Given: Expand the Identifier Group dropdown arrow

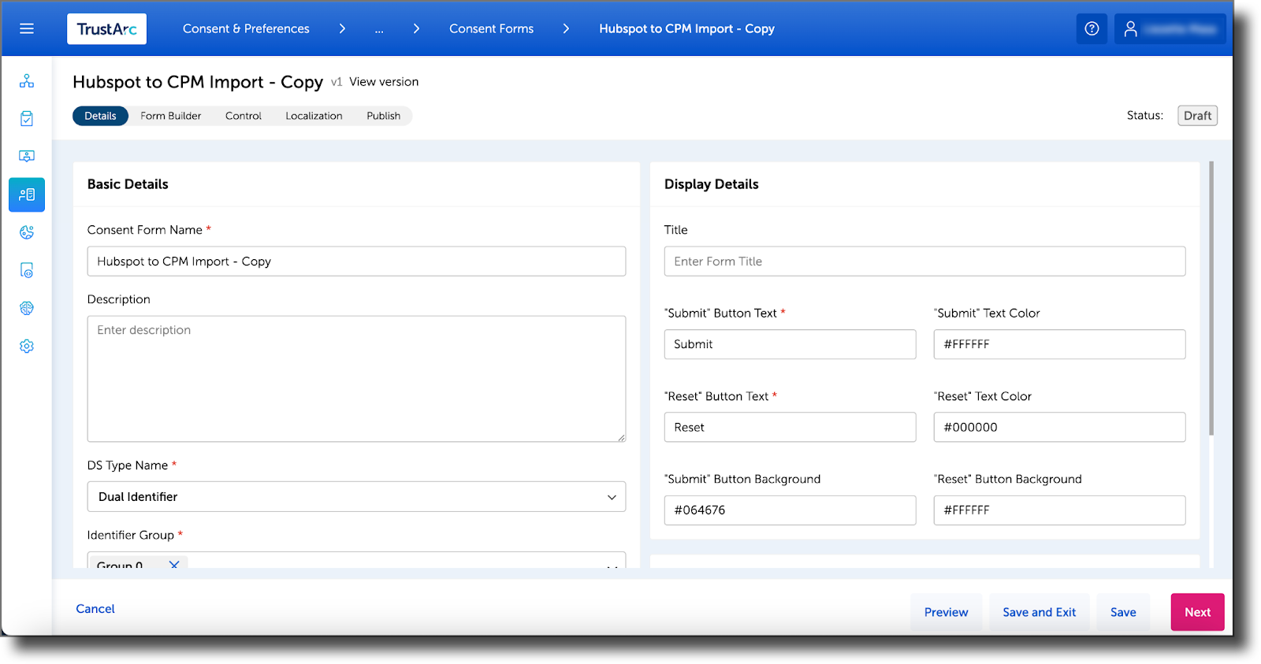Looking at the screenshot, I should click(x=612, y=566).
